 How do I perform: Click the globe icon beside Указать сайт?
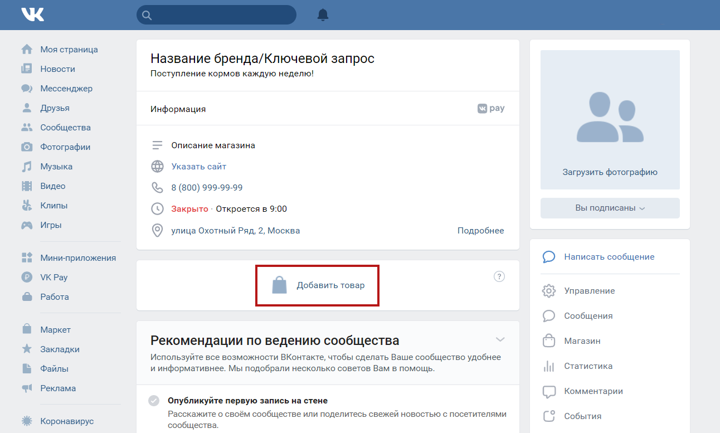[158, 166]
